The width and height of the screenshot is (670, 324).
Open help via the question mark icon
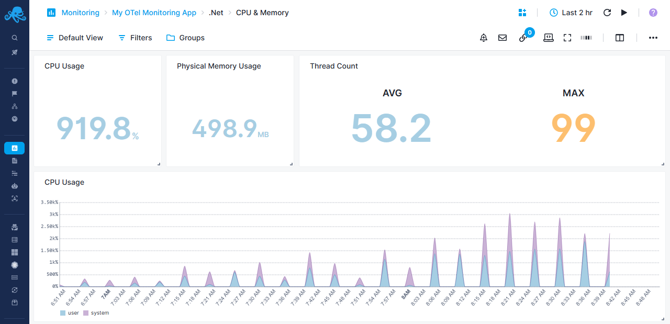653,13
